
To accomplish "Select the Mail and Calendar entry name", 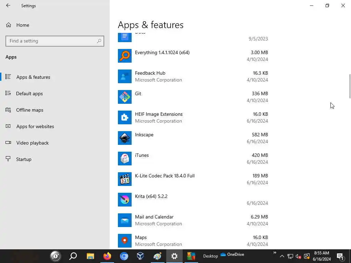I will [154, 217].
